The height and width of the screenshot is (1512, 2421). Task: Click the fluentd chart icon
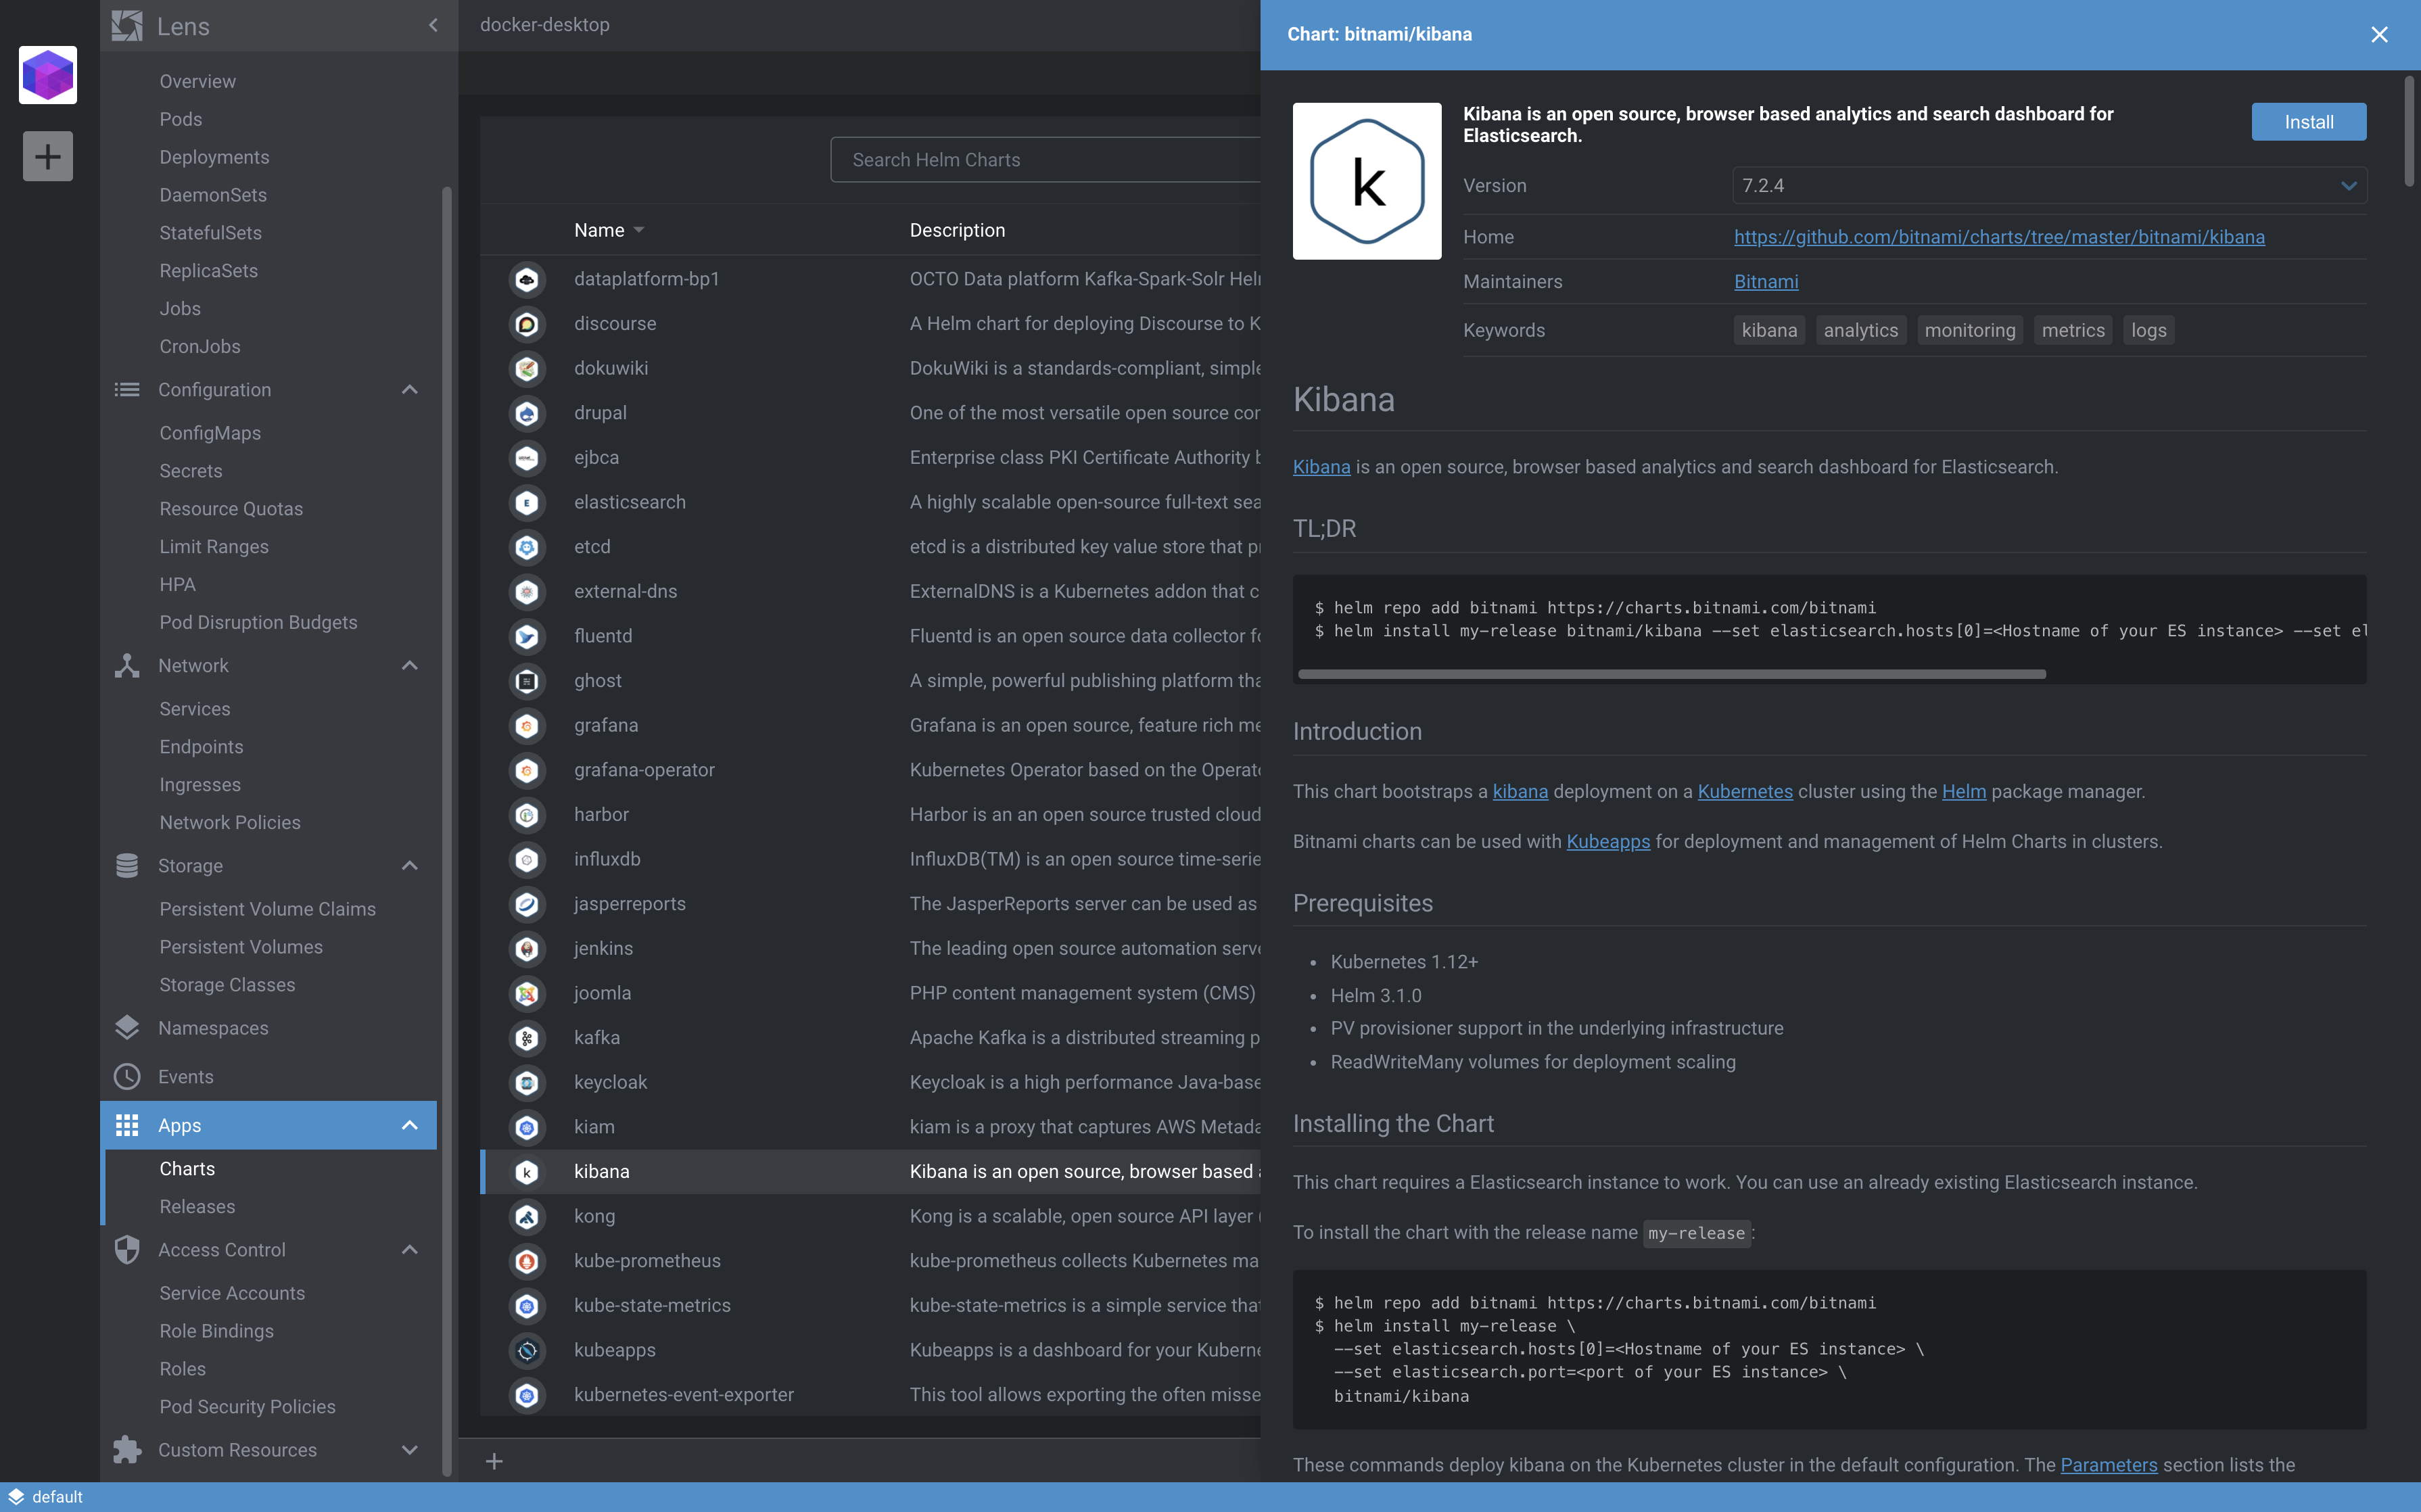[527, 636]
